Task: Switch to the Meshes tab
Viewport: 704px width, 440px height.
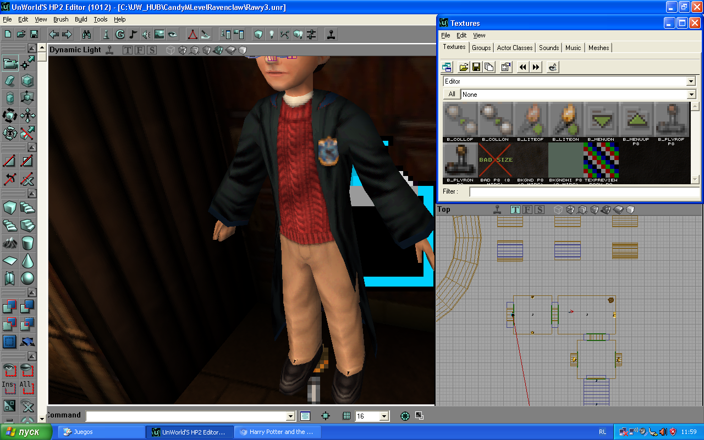Action: click(x=598, y=48)
